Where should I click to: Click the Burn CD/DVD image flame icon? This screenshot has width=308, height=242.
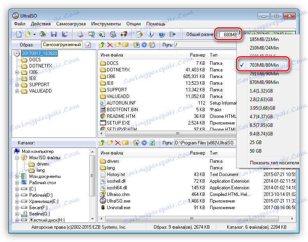[124, 34]
